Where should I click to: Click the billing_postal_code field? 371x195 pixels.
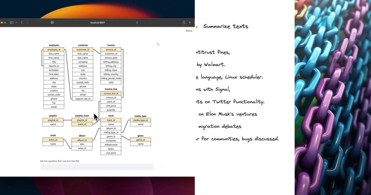point(111,78)
